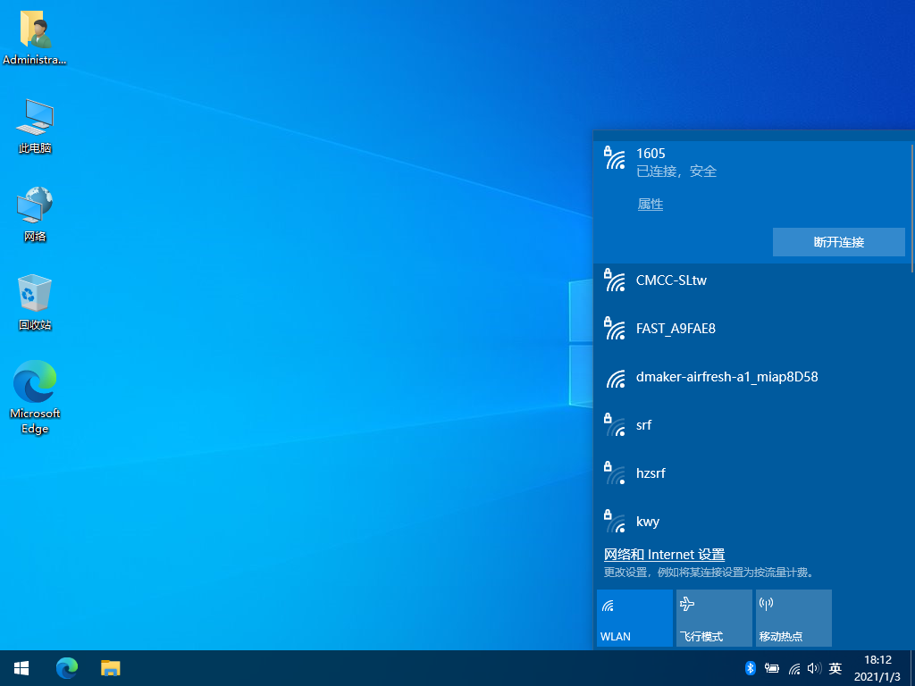Open 网络和 Internet 设置 link
Screen dimensions: 915x686
[664, 555]
